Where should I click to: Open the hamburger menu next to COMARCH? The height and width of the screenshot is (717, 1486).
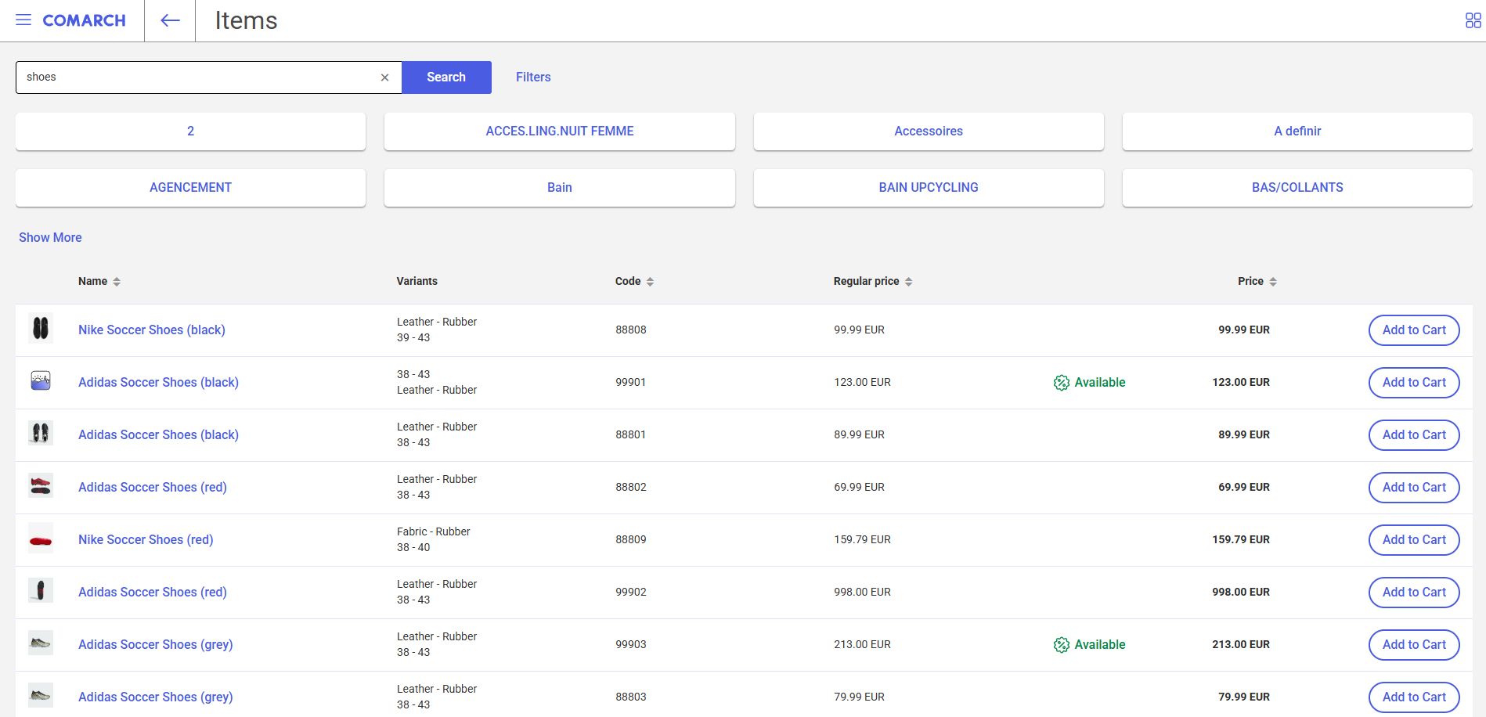(23, 20)
